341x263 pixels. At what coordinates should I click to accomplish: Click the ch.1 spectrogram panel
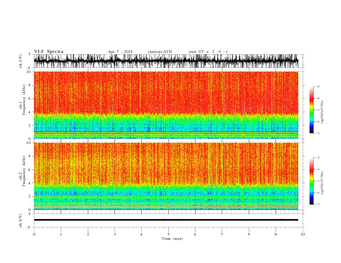(166, 105)
